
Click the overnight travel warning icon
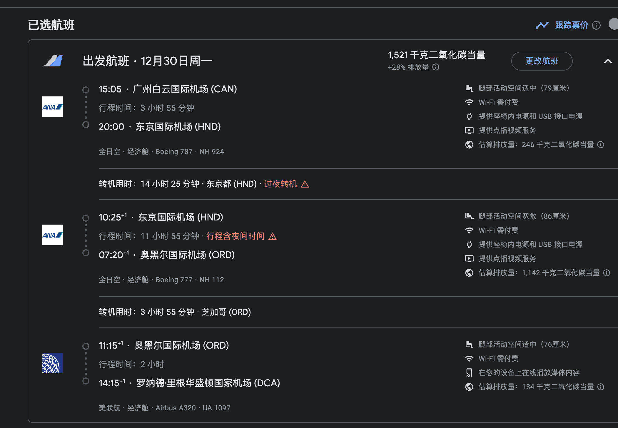[273, 236]
